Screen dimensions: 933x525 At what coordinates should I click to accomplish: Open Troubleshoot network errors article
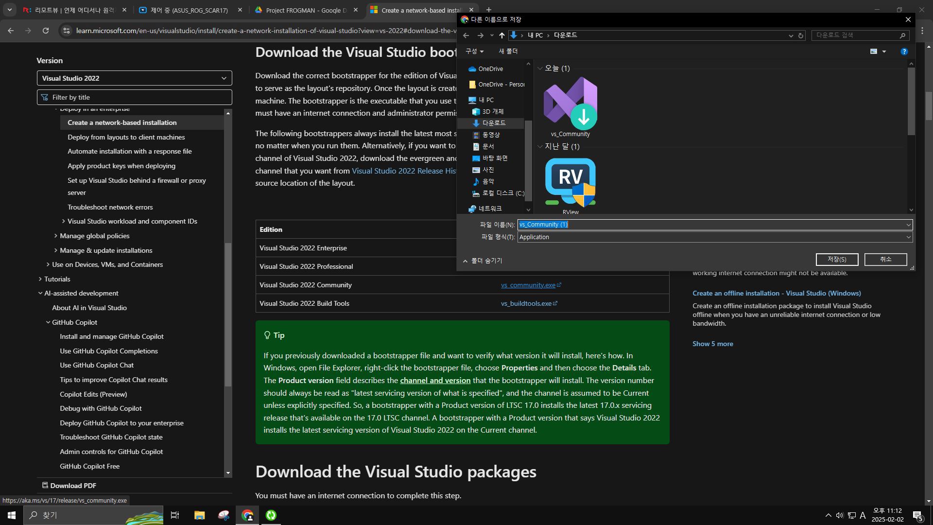[110, 208]
